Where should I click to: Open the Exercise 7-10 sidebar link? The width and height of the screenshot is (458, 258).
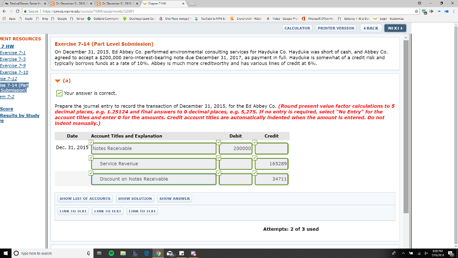click(15, 72)
